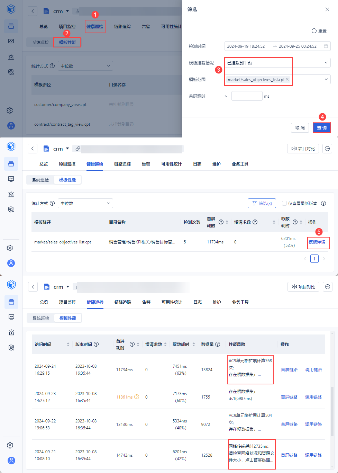Click the 数据量 column help icon

click(218, 344)
